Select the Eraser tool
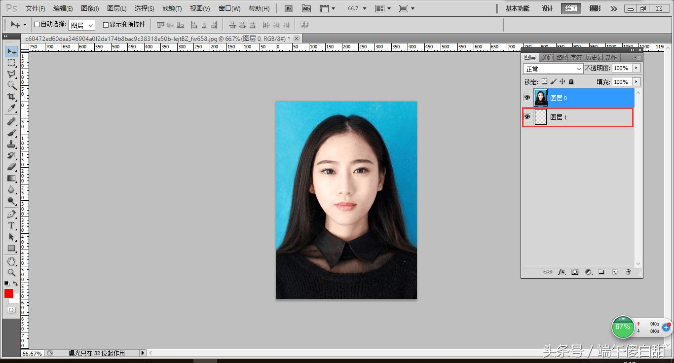 11,167
